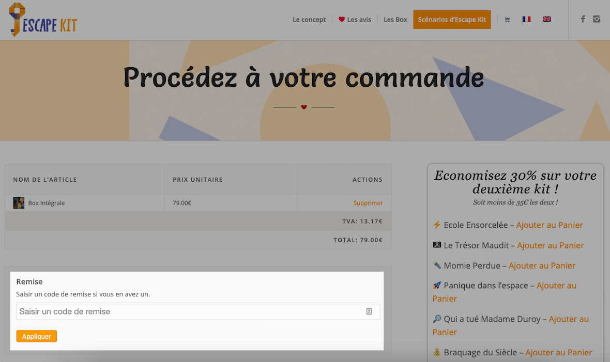Click the NOM DE L'ARTICLE column header
The width and height of the screenshot is (610, 362).
(45, 180)
